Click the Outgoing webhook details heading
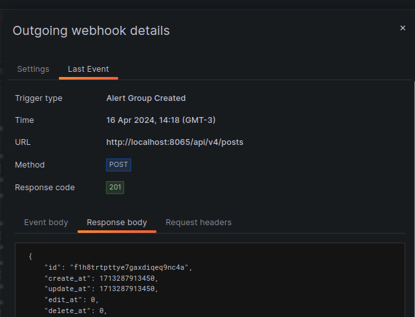The height and width of the screenshot is (317, 415). [x=91, y=30]
